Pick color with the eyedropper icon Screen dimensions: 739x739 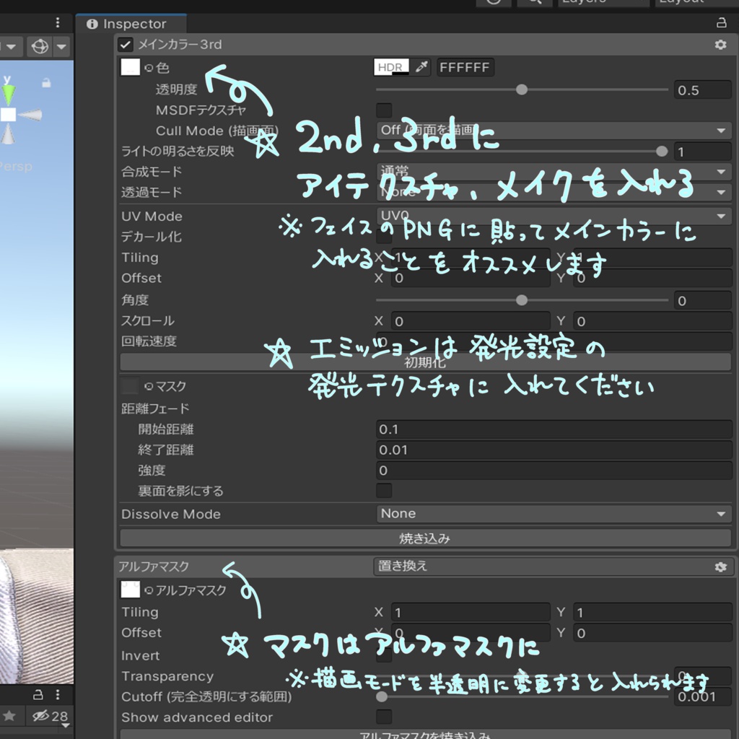(x=421, y=67)
